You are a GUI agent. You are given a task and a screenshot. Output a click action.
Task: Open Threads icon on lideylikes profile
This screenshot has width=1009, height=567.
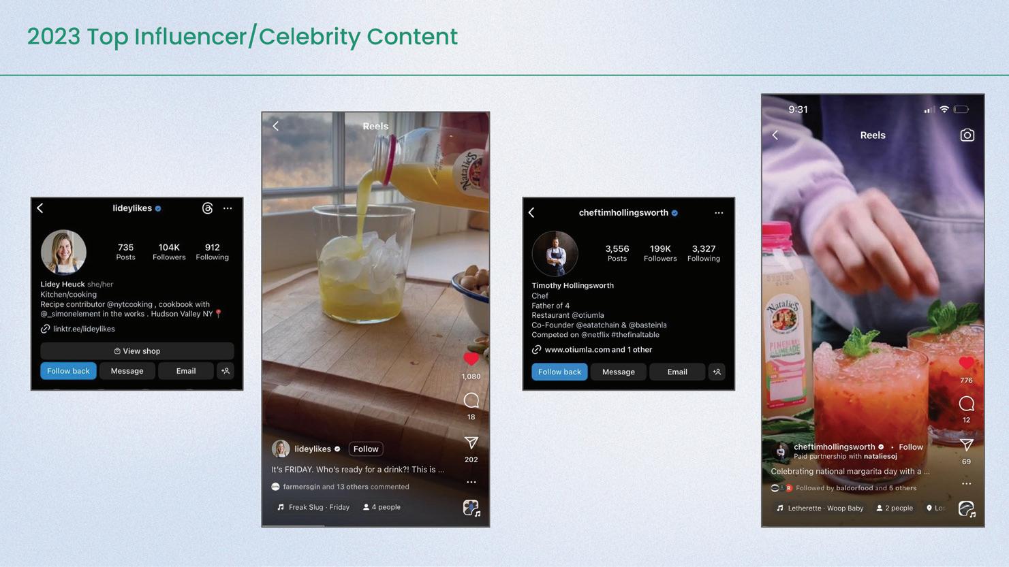click(x=208, y=208)
